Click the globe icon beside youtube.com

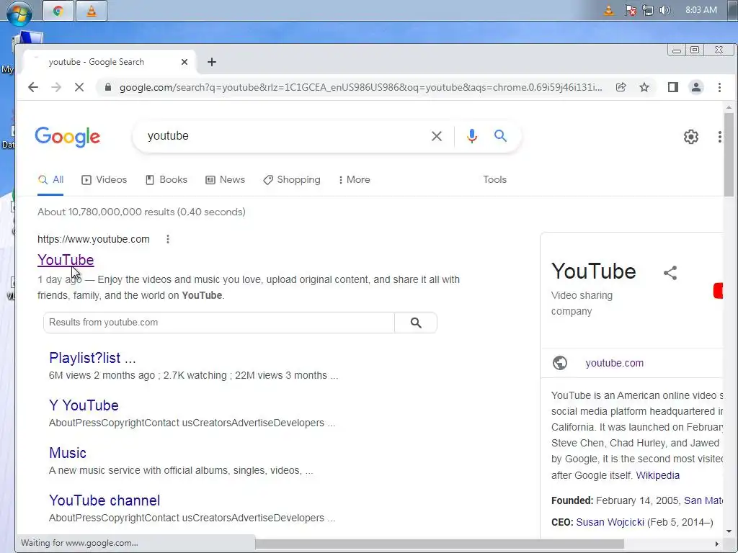[x=559, y=363]
